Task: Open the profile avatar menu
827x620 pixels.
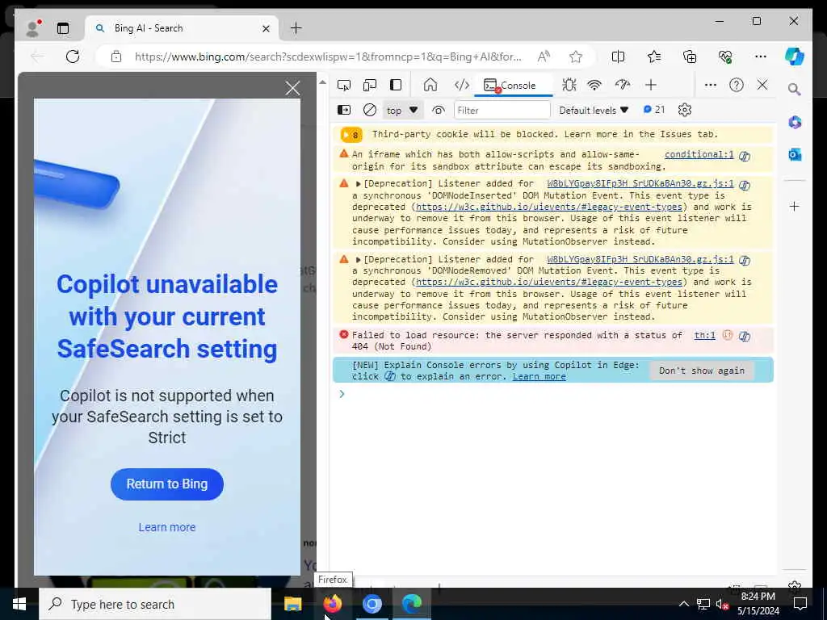Action: pyautogui.click(x=32, y=28)
